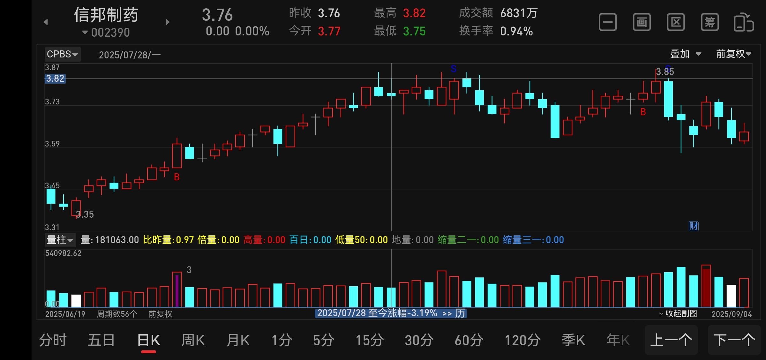Tap the 缩量二一:0.00 indicator text
Image resolution: width=766 pixels, height=360 pixels.
coord(468,240)
